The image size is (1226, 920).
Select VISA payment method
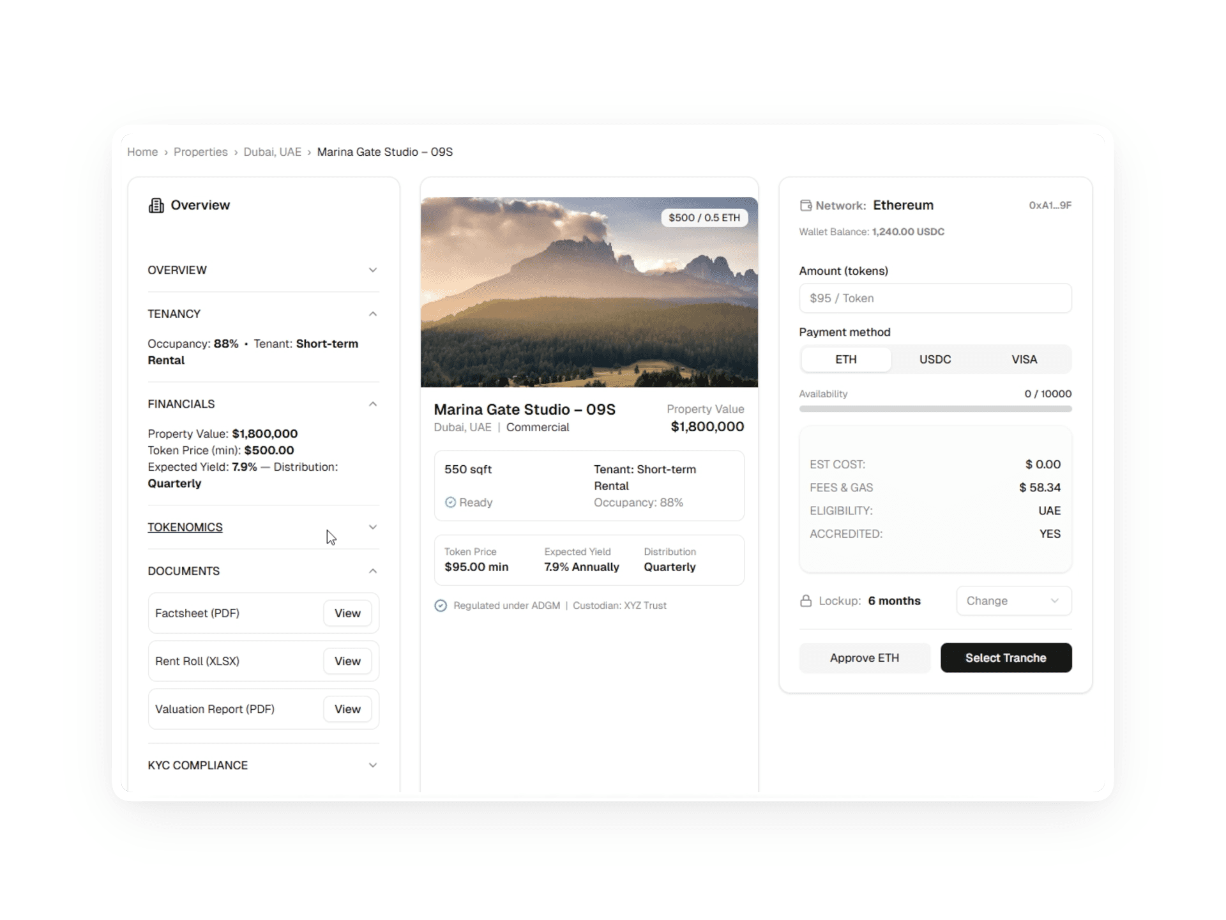[1024, 359]
